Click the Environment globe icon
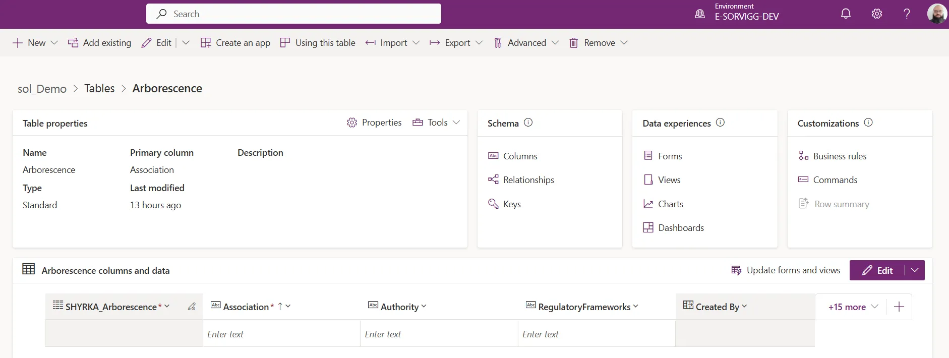This screenshot has width=949, height=358. (x=700, y=14)
